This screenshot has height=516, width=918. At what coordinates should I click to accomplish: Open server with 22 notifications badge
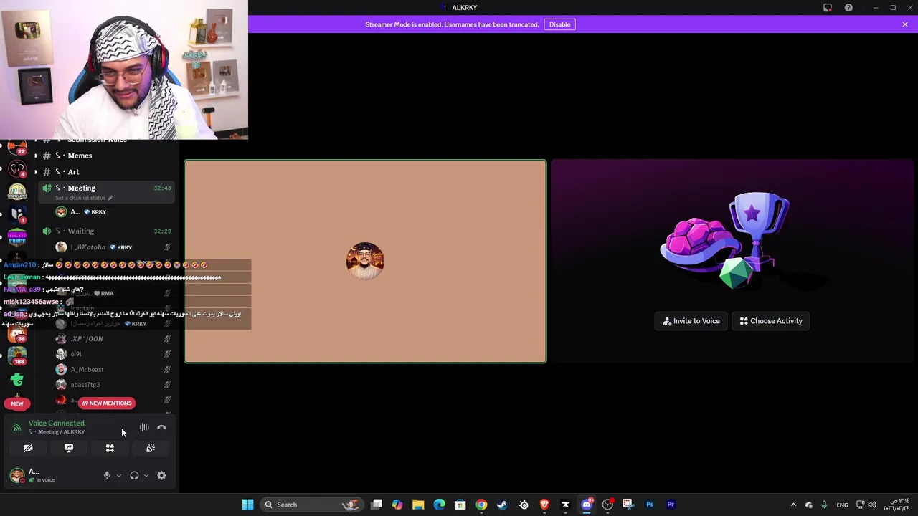coord(17,147)
